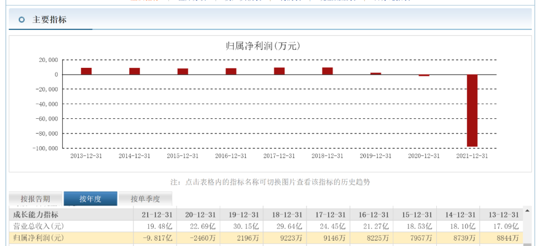Click the 成长能力指标 table header

point(36,215)
